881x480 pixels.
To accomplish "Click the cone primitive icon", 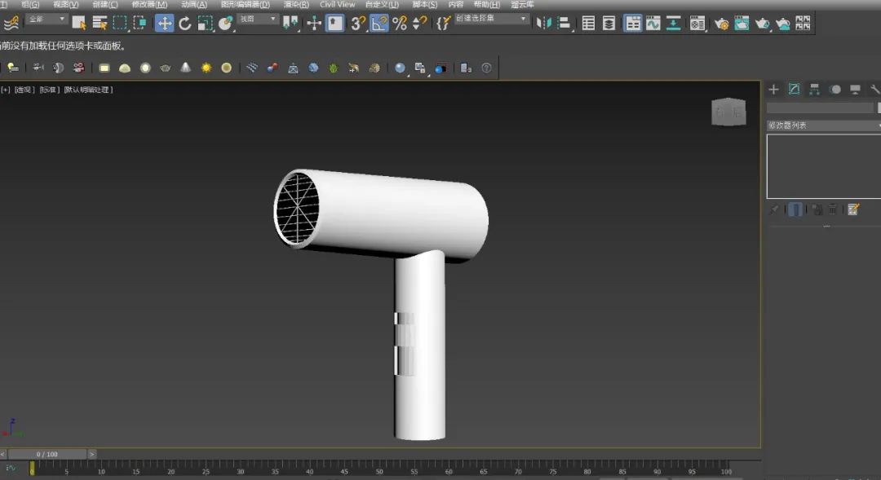I will (185, 68).
